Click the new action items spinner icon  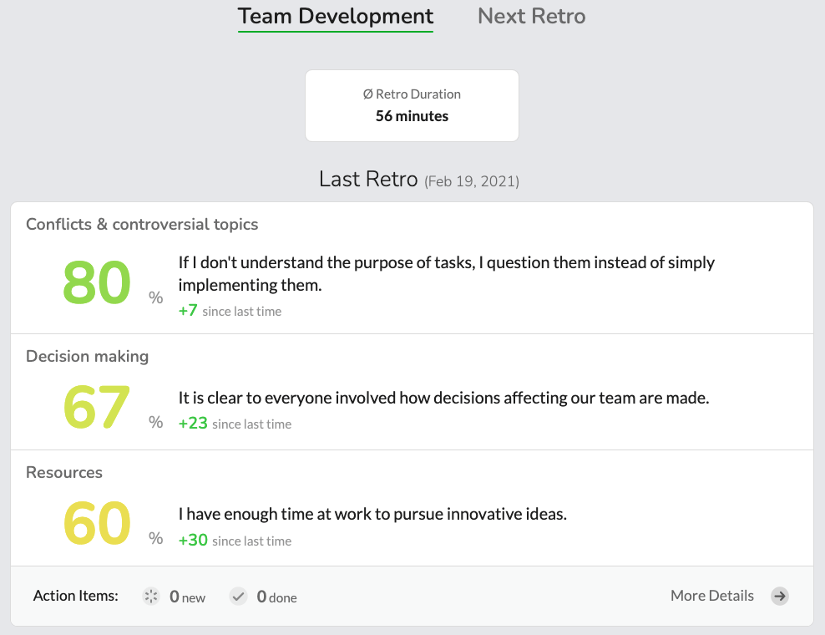pos(151,596)
